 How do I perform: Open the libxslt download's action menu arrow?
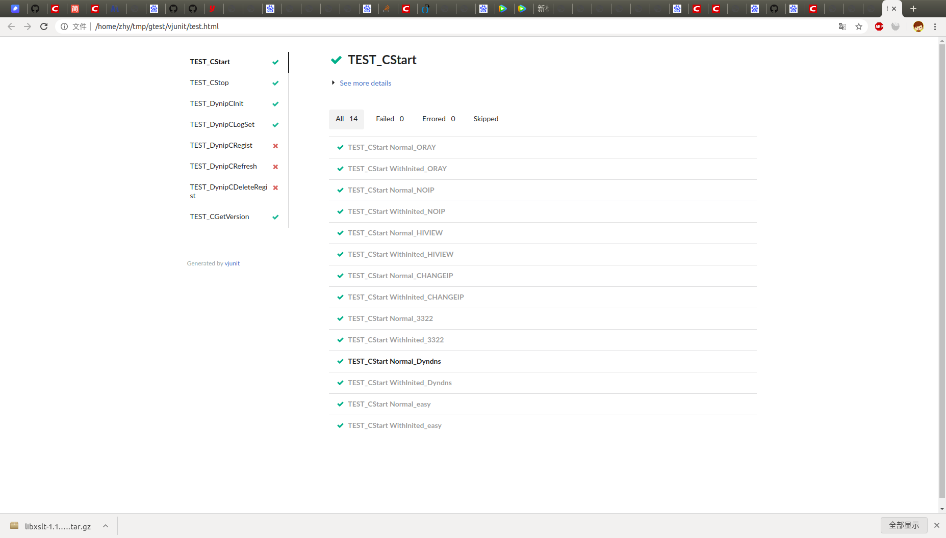106,525
